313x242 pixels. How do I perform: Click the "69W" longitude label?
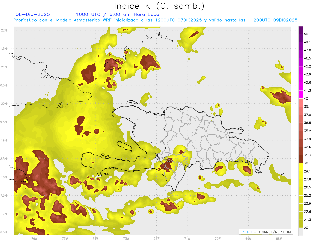(248, 238)
